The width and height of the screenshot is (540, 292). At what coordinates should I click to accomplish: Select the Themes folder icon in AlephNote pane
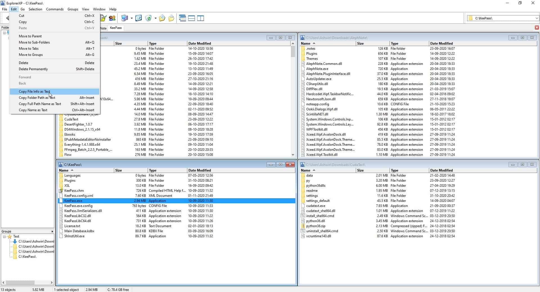point(303,59)
